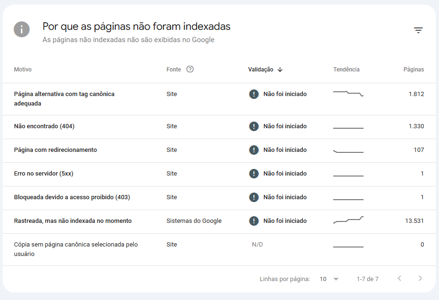Screen dimensions: 439x300
Task: Select 'Bloqueada devido a acesso proibido (403)'
Action: coord(72,197)
